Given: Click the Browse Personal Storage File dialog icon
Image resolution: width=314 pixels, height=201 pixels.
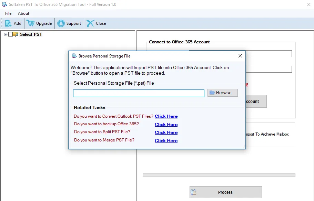Looking at the screenshot, I should coord(74,56).
